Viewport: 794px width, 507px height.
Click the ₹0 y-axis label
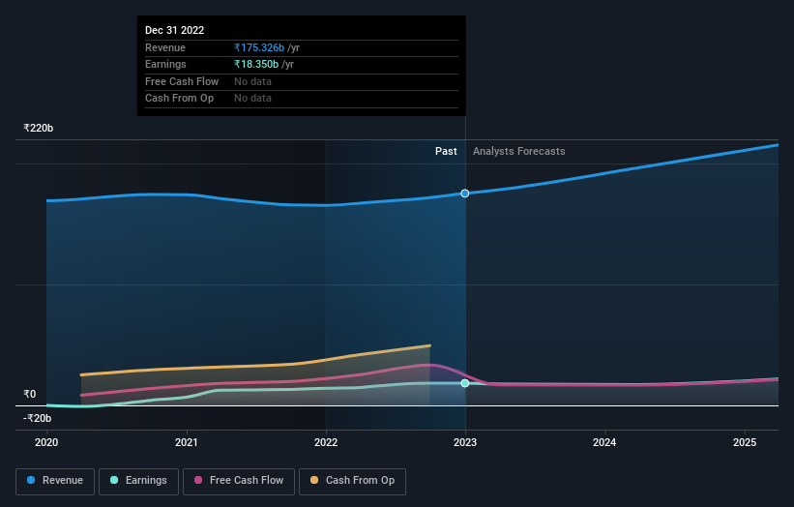(x=30, y=394)
